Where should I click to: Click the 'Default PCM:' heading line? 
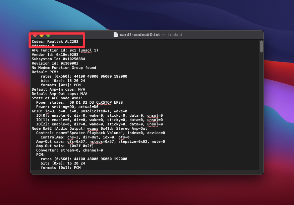pos(45,72)
